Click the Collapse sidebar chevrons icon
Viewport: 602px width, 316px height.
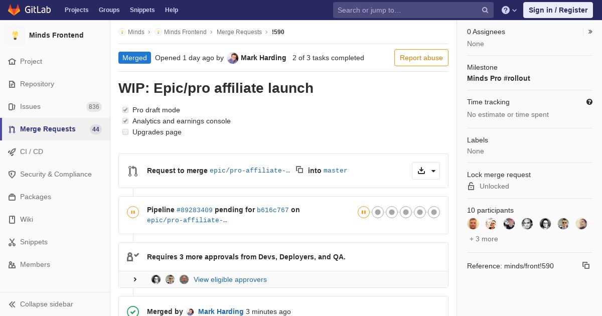click(12, 304)
